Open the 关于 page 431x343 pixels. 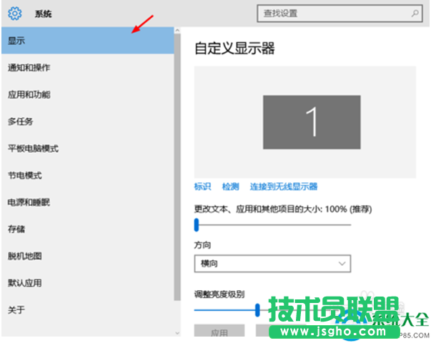88,309
